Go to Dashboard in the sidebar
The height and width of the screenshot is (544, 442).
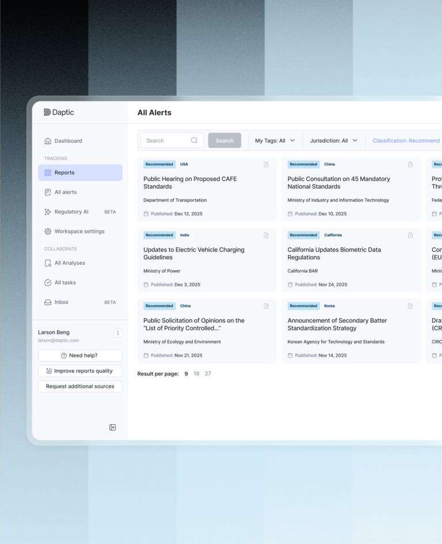[68, 141]
